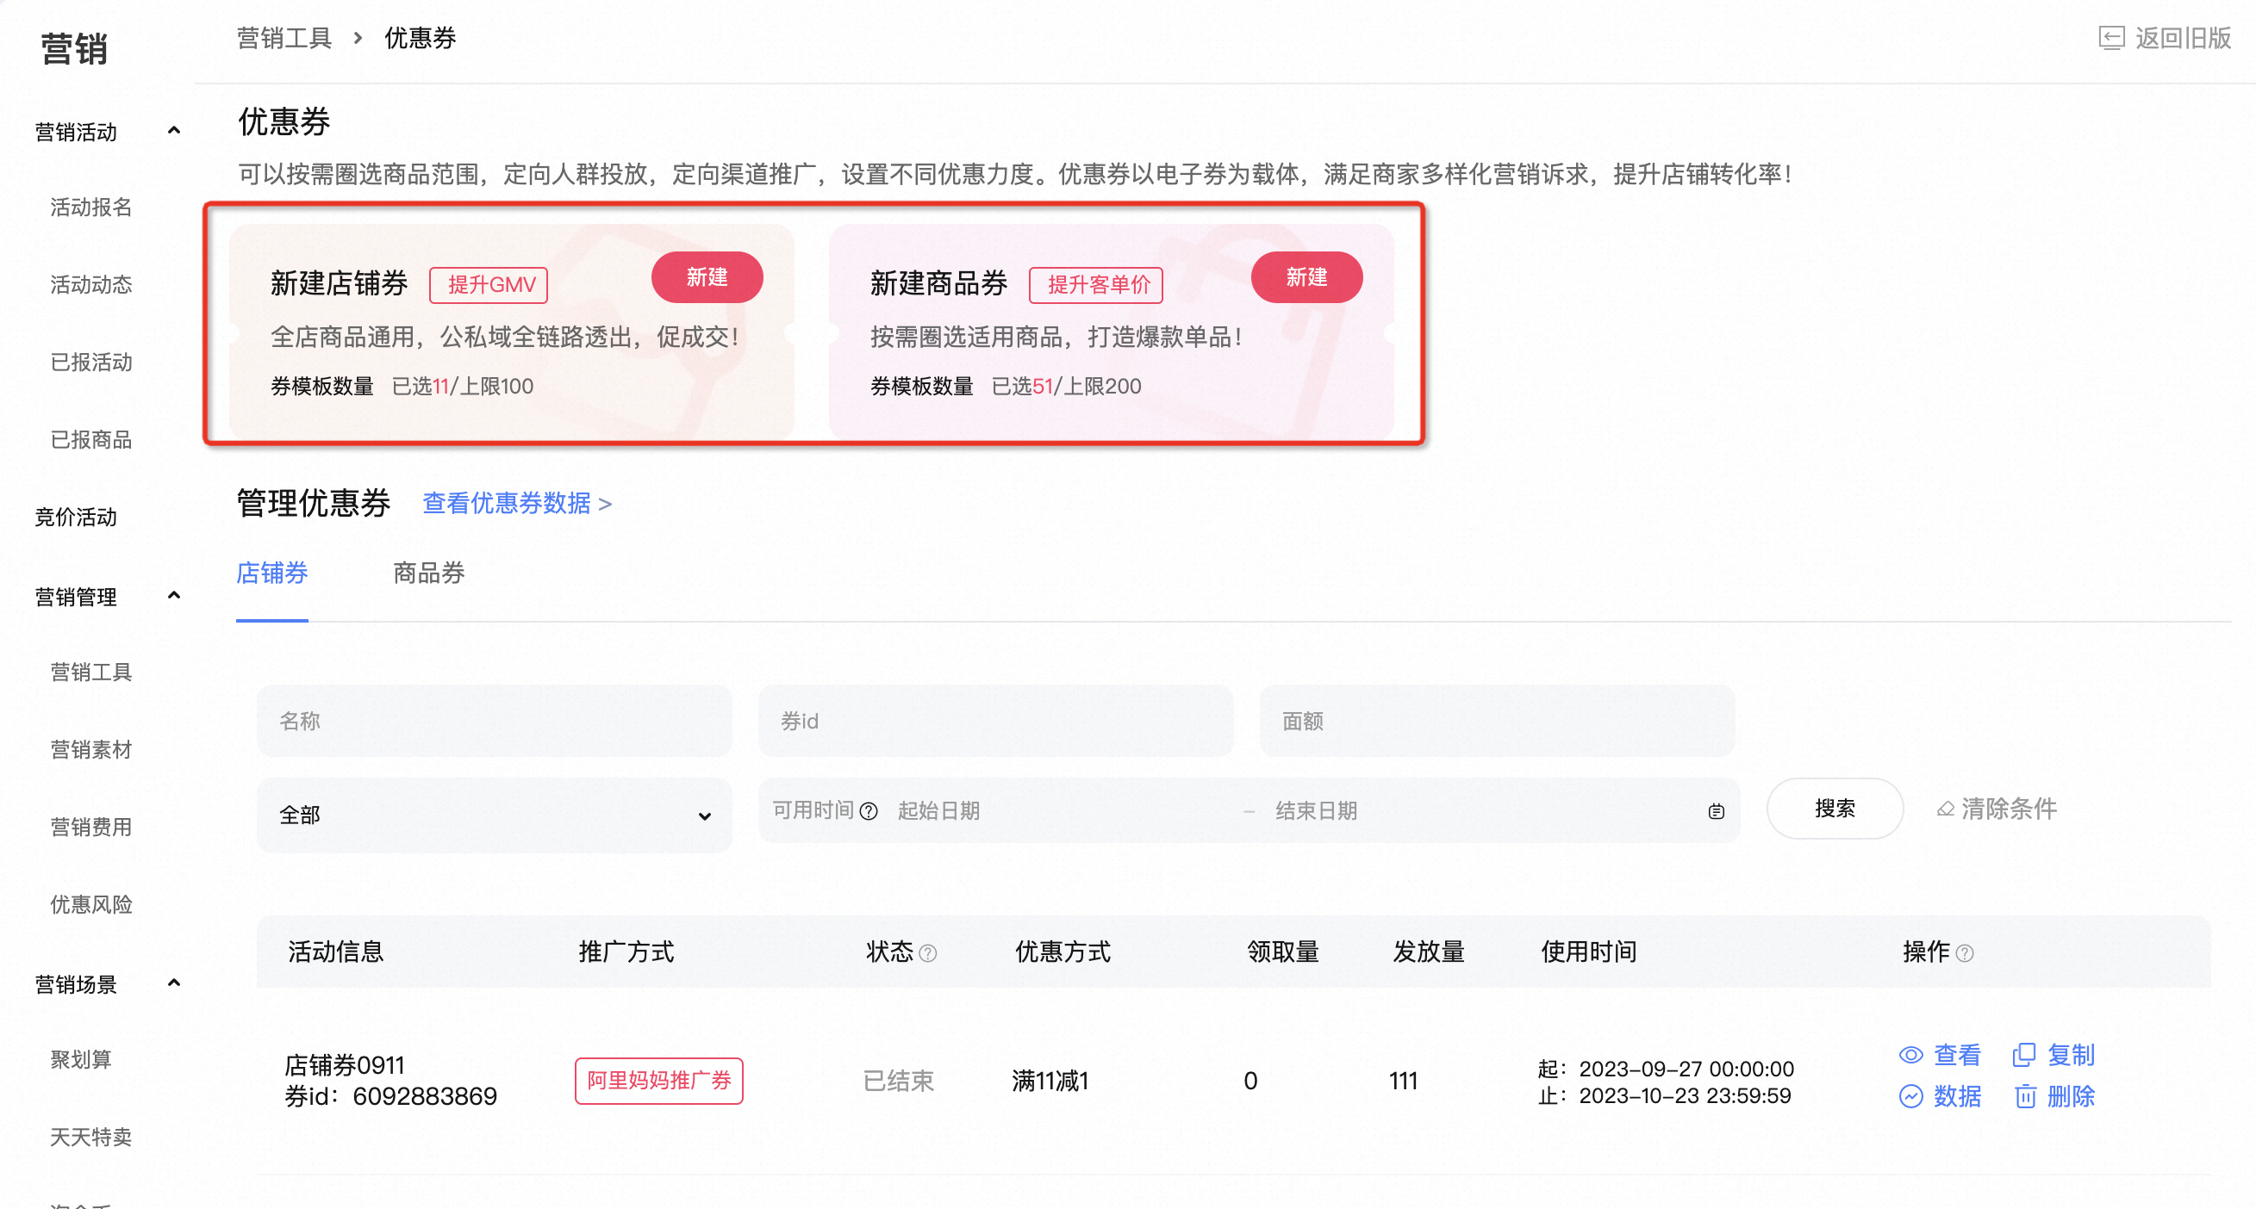Click 数据 for 店铺券0911
The height and width of the screenshot is (1209, 2256).
click(x=1956, y=1096)
